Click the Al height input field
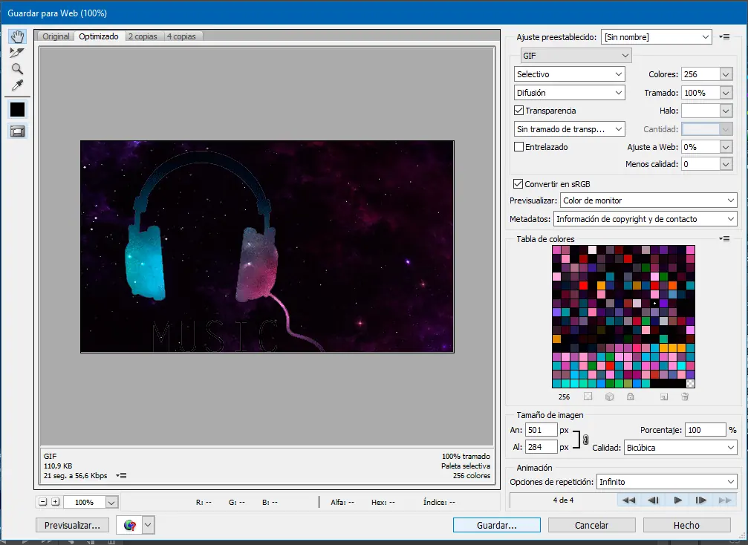This screenshot has width=748, height=545. pyautogui.click(x=541, y=447)
